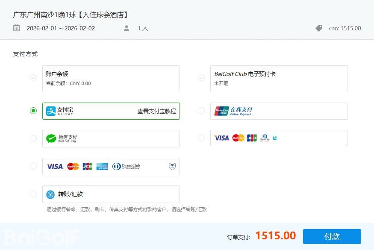This screenshot has height=250, width=374.
Task: Select the Alipay radio button
Action: (x=33, y=111)
